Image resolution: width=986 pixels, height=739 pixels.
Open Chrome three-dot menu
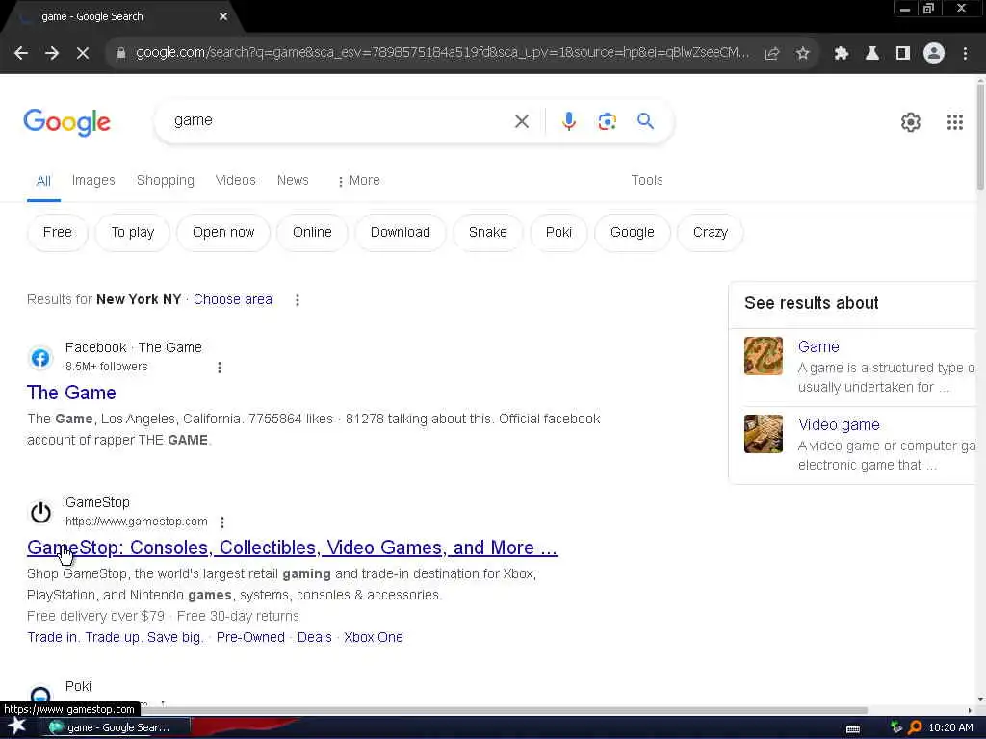965,54
